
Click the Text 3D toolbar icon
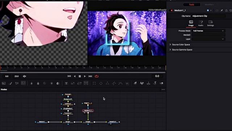click(x=155, y=83)
